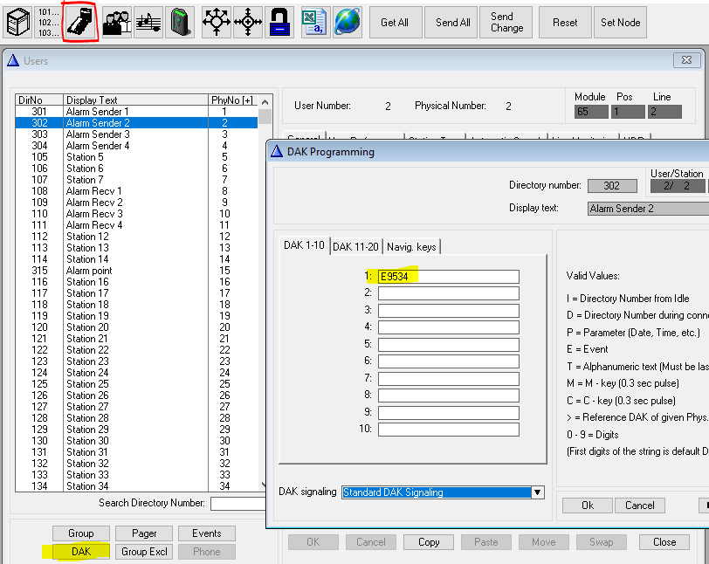Viewport: 709px width, 564px height.
Task: Click the PhyNo column header
Action: 231,100
